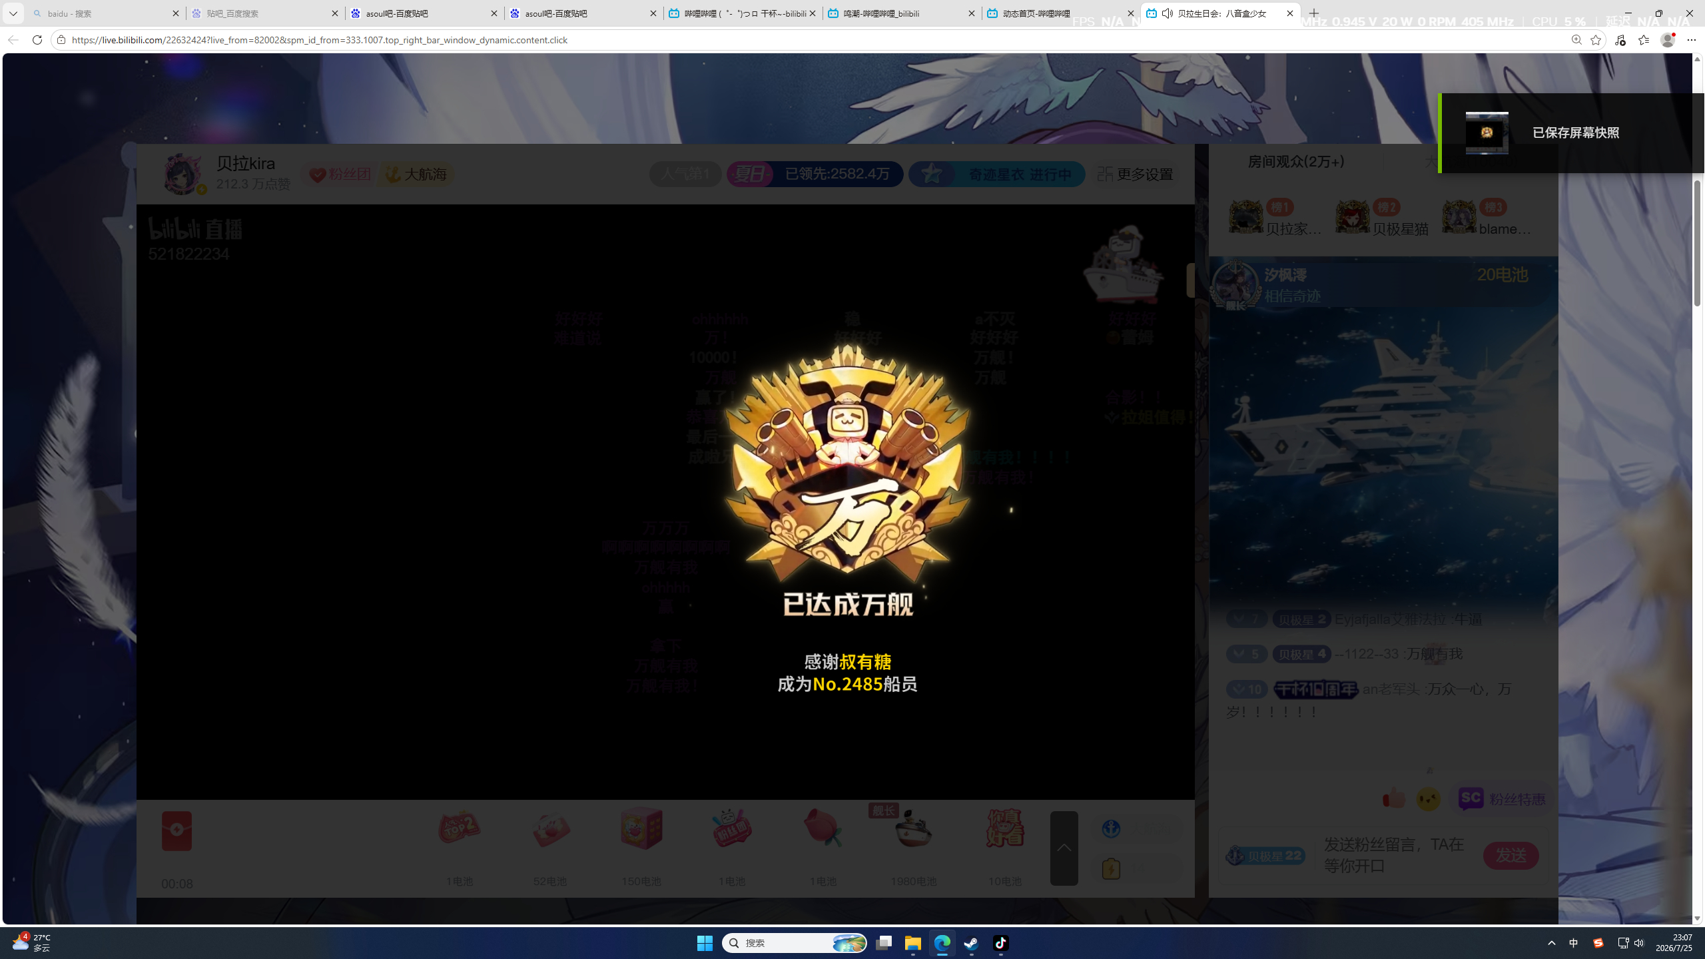This screenshot has height=959, width=1705.
Task: Open the SC 粉丝特惠 super chat button
Action: pyautogui.click(x=1501, y=799)
